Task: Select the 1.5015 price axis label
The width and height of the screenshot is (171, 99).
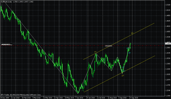Action: [x=168, y=10]
